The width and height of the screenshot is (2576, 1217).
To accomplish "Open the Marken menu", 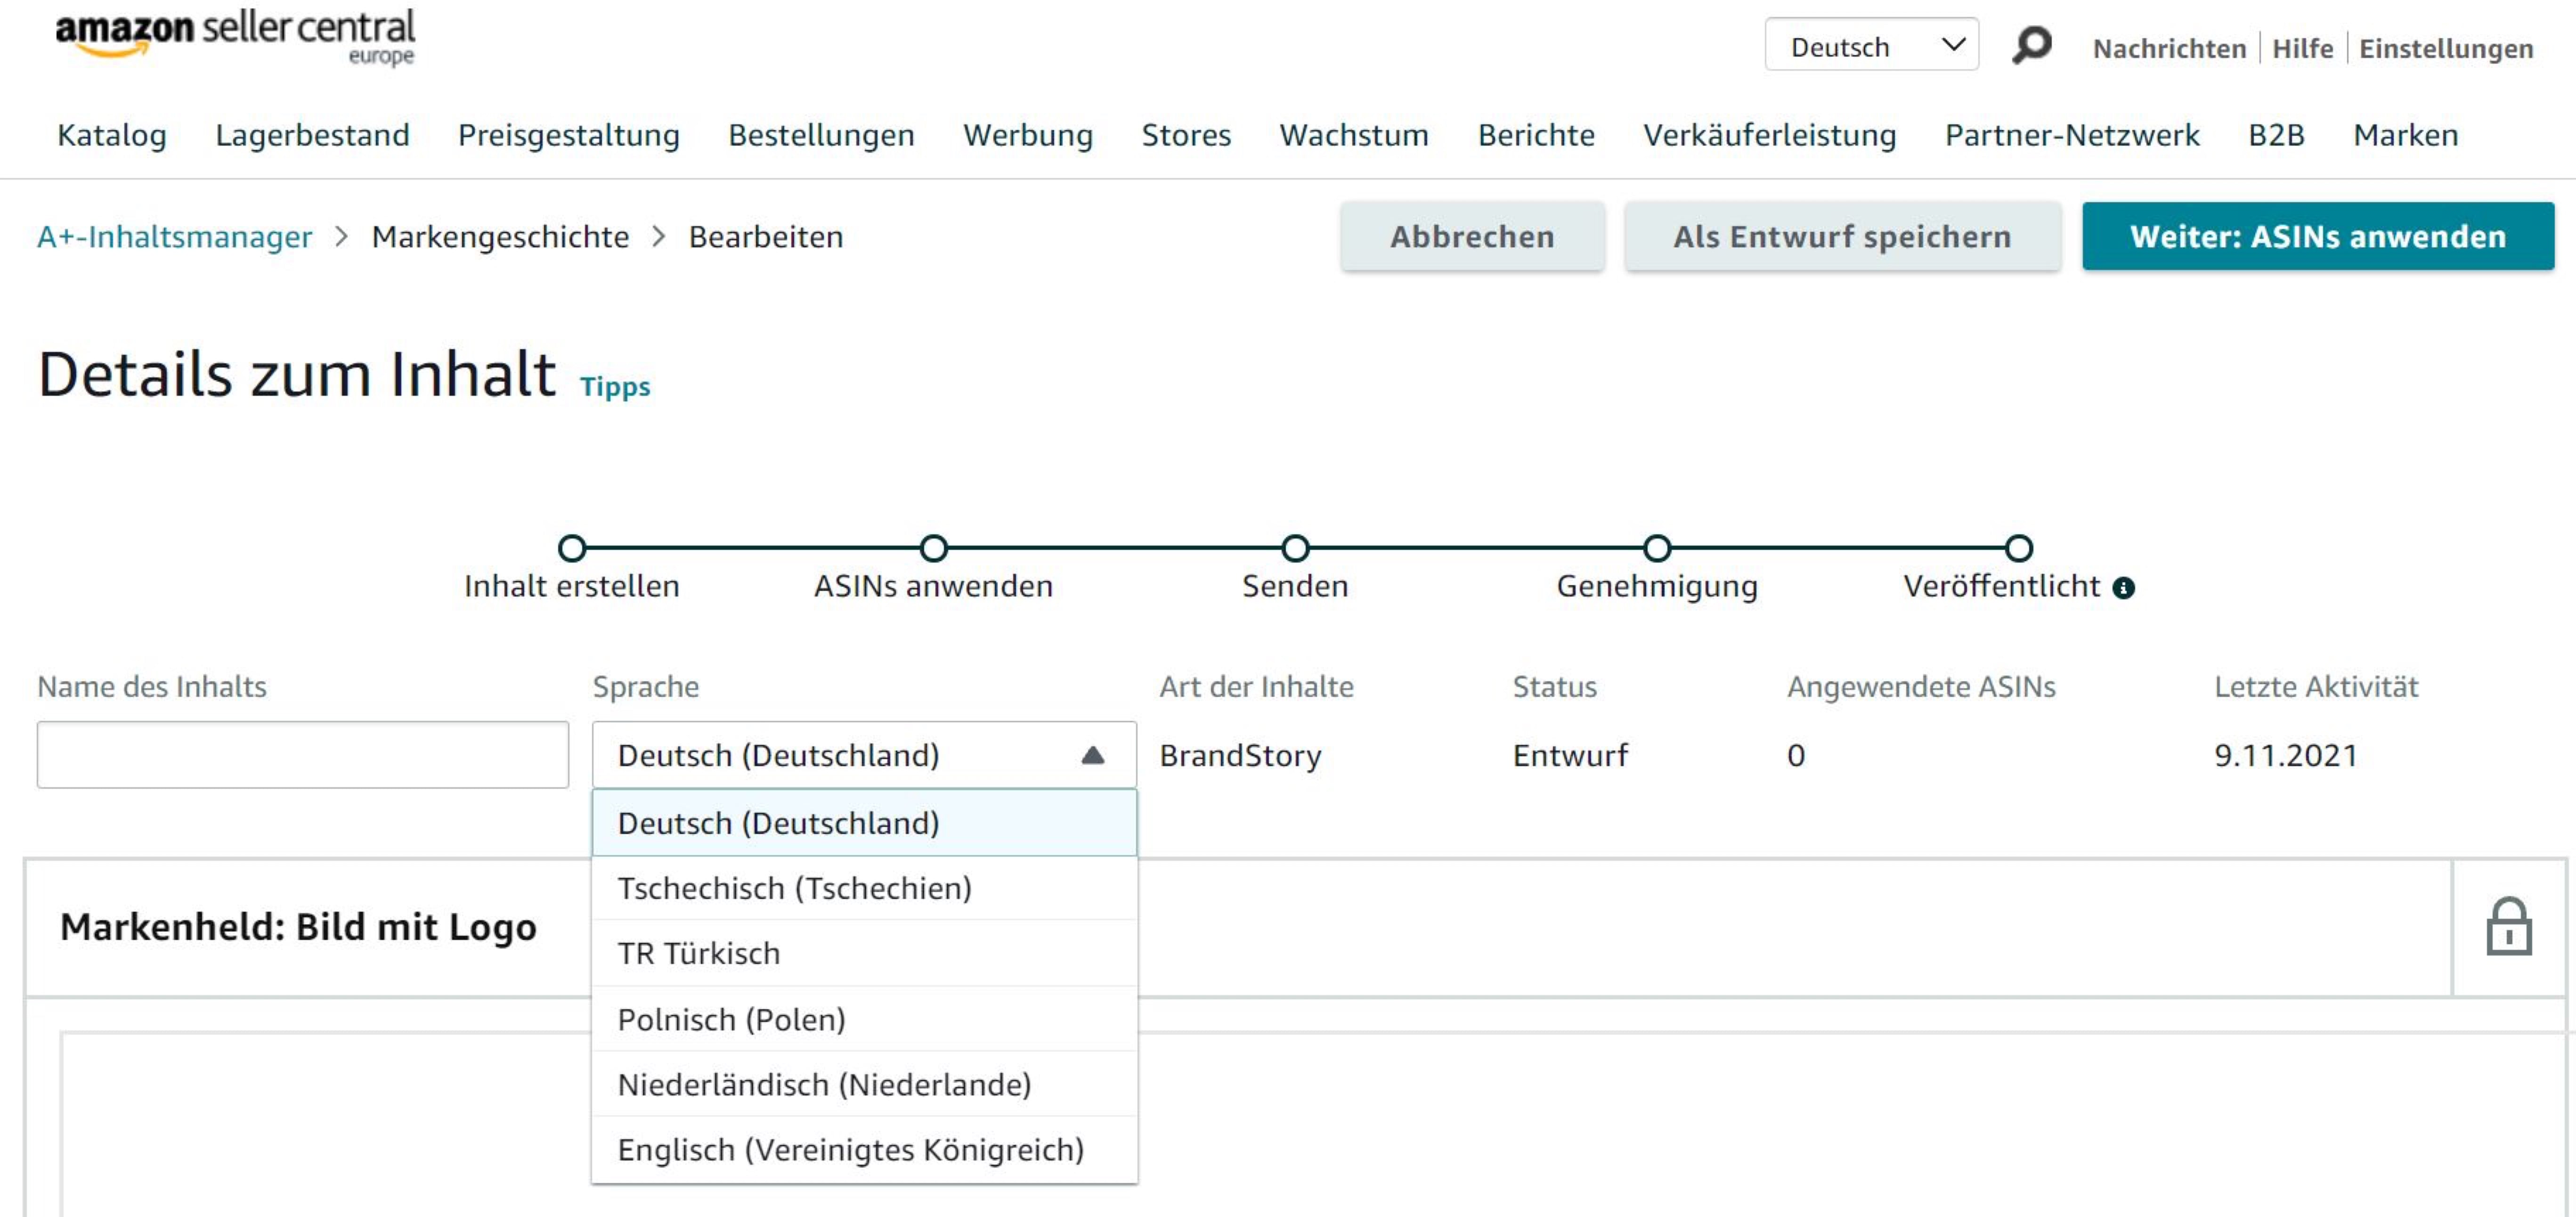I will coord(2405,135).
